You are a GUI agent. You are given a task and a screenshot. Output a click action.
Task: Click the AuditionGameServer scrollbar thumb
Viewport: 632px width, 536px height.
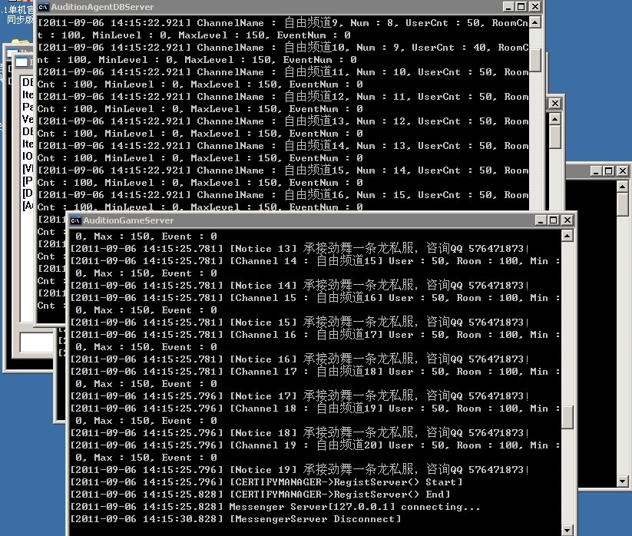coord(567,417)
